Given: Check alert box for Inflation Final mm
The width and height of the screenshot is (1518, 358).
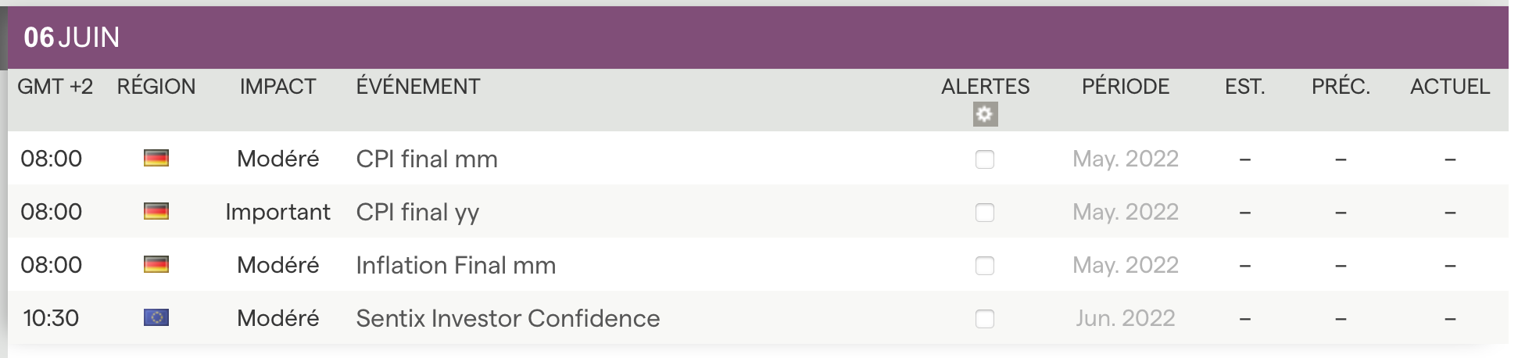Looking at the screenshot, I should (x=985, y=266).
